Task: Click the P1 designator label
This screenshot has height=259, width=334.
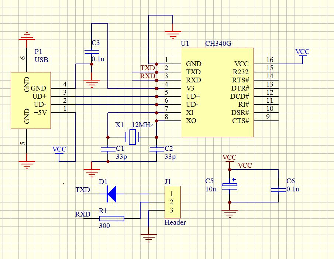Action: click(38, 52)
